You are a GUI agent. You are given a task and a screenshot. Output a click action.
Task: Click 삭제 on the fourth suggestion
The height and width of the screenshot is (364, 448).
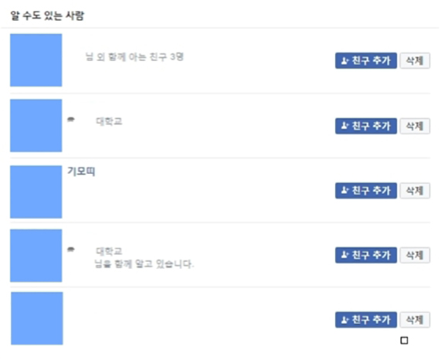415,255
